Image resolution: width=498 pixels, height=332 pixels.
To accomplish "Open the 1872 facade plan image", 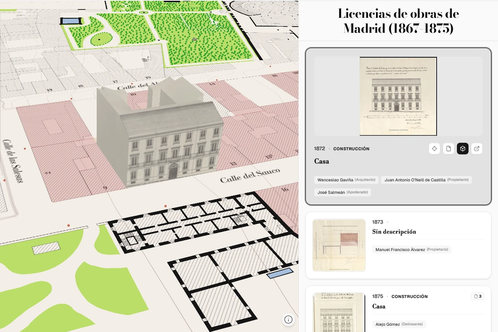I will click(x=398, y=96).
